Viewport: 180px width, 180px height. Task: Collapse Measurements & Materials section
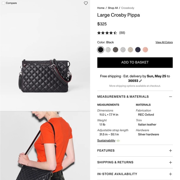click(x=135, y=97)
